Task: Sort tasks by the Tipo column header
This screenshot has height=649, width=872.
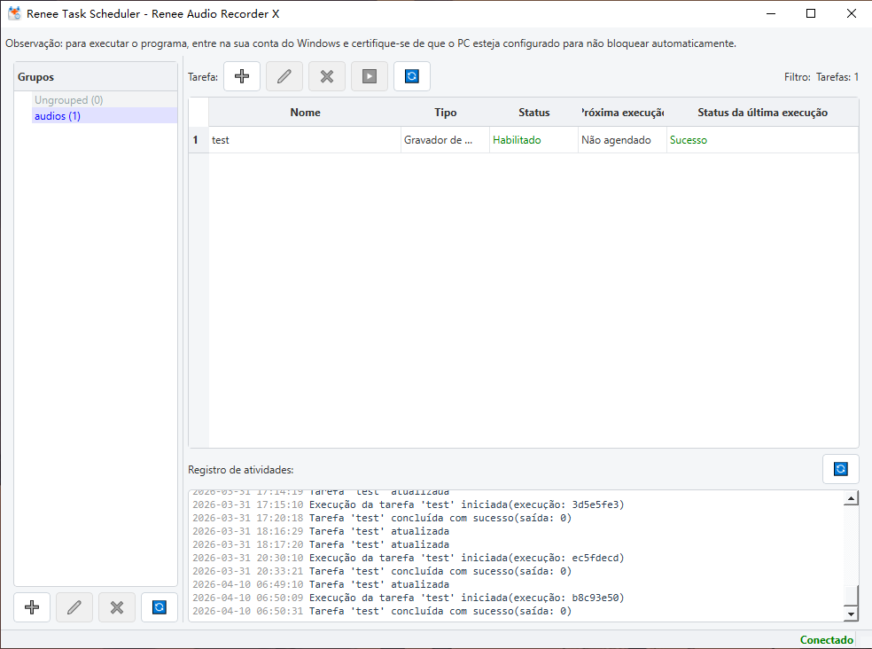Action: 446,113
